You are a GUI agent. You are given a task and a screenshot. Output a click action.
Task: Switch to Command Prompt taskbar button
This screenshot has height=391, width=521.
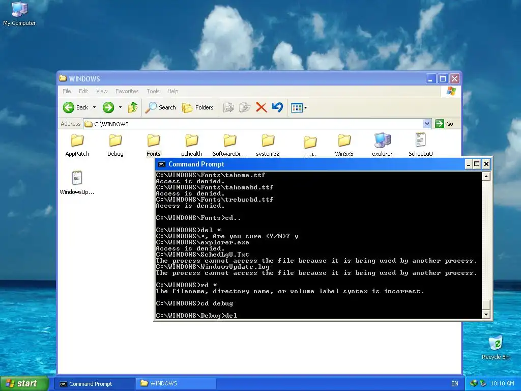(94, 384)
